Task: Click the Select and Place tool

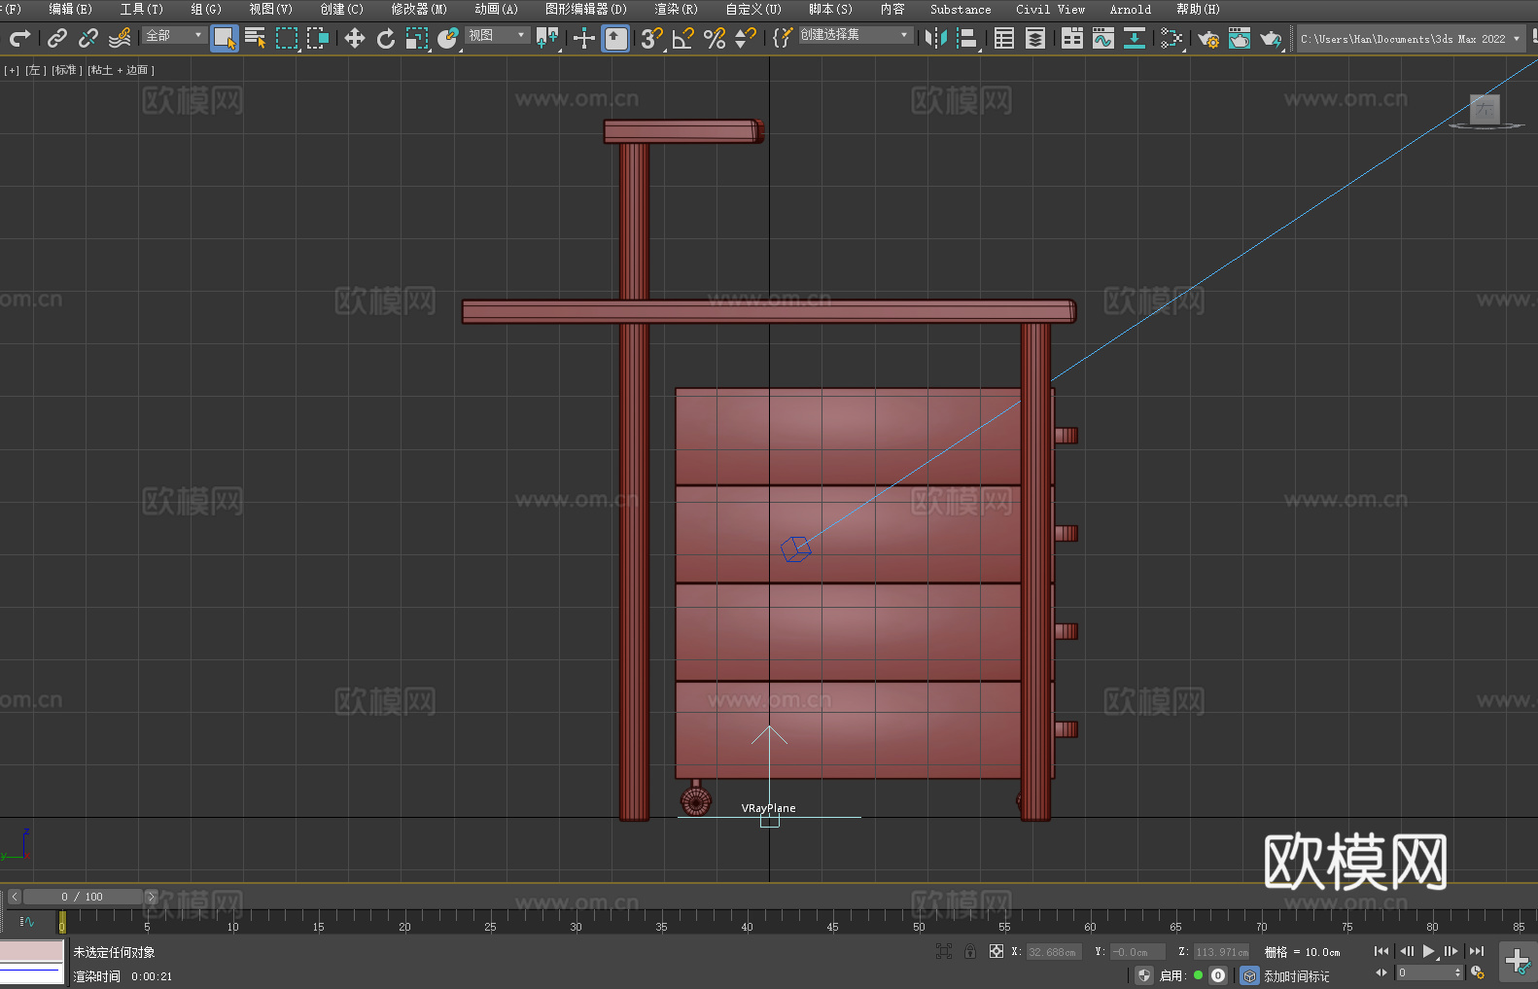Action: pyautogui.click(x=448, y=38)
